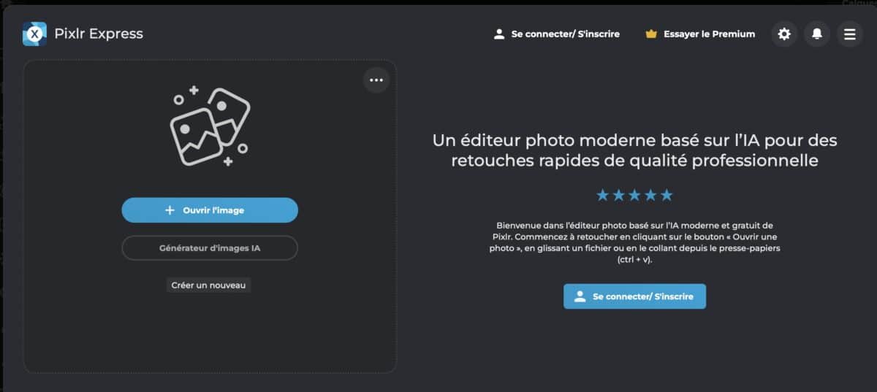877x392 pixels.
Task: Click the welcome paragraph starting "Bienvenue dans"
Action: 634,242
